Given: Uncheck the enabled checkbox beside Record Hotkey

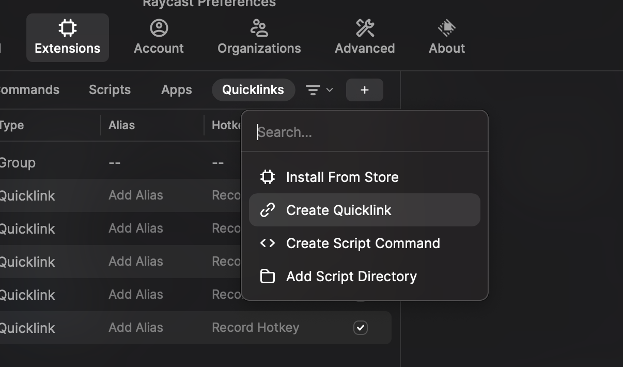Looking at the screenshot, I should tap(361, 328).
